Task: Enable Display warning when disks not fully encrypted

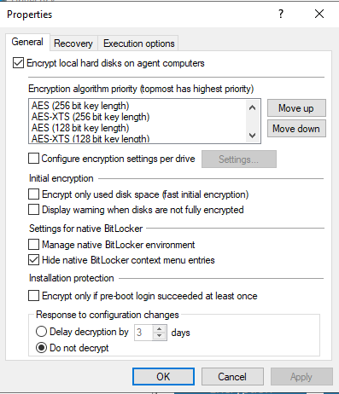Action: [x=33, y=210]
